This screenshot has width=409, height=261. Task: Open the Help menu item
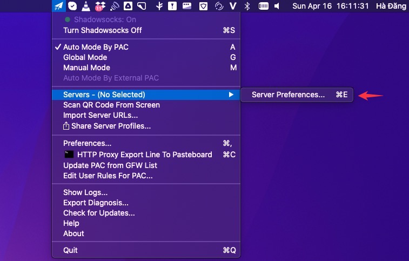[146, 223]
